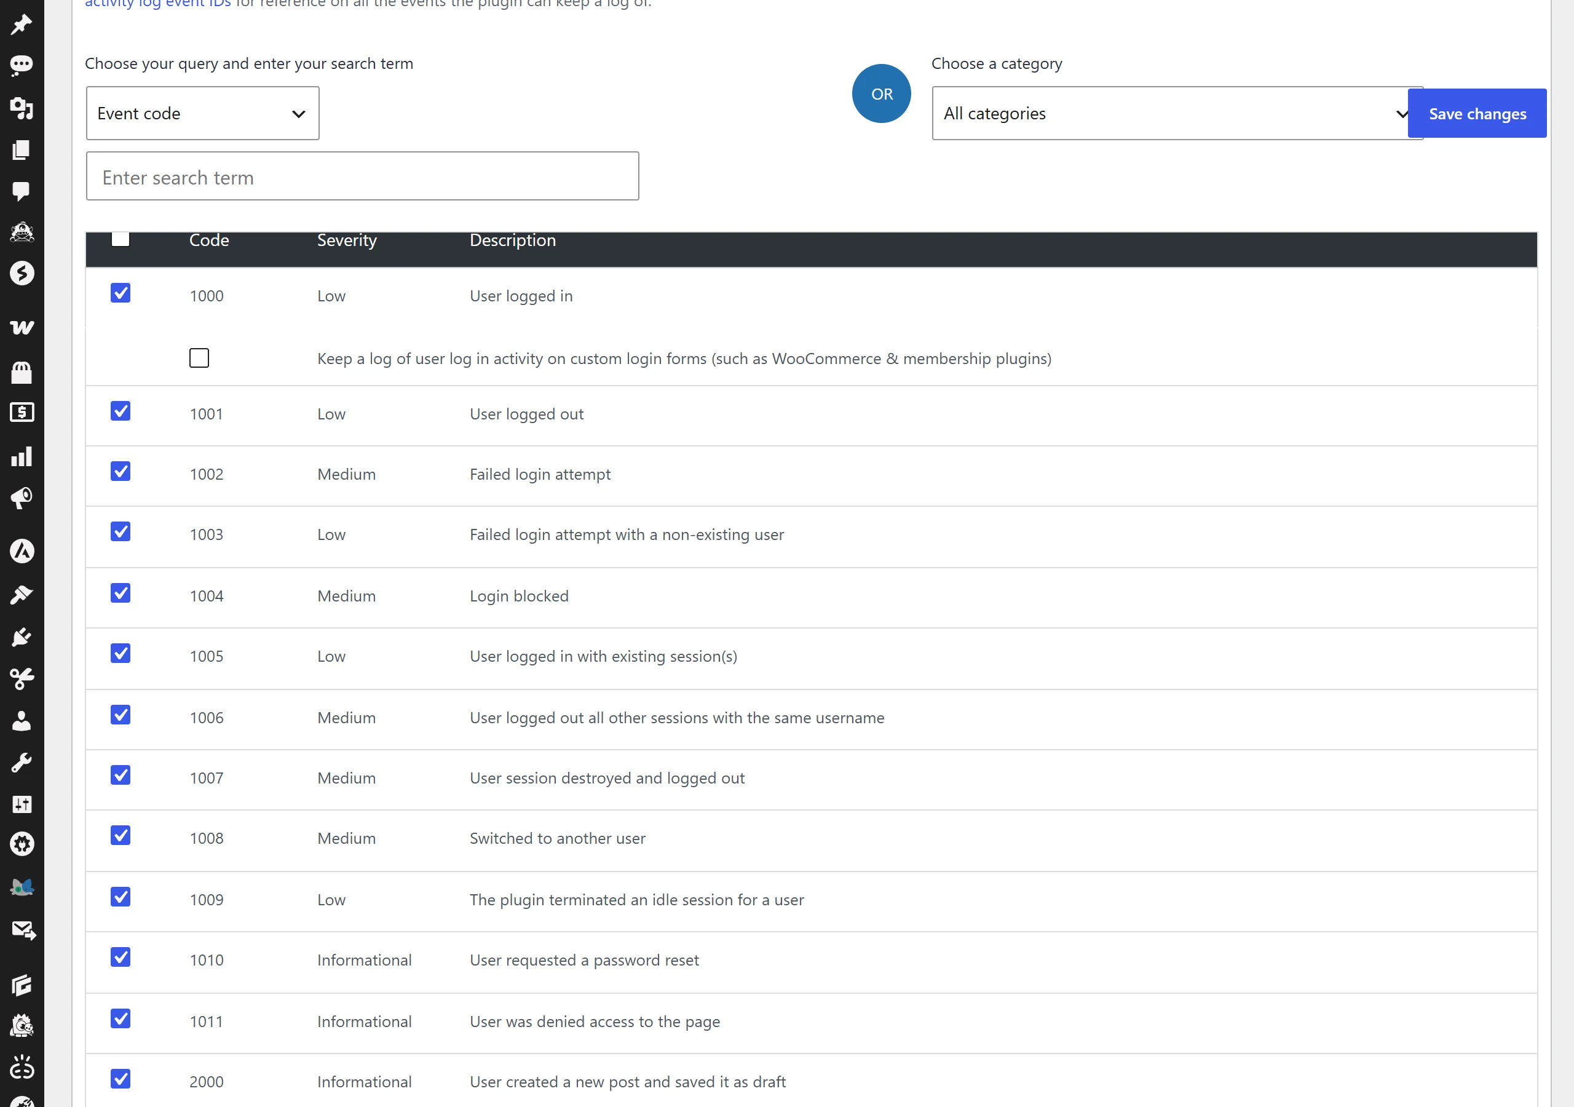Uncheck event 1008 Switched to another user
The width and height of the screenshot is (1574, 1107).
tap(120, 835)
